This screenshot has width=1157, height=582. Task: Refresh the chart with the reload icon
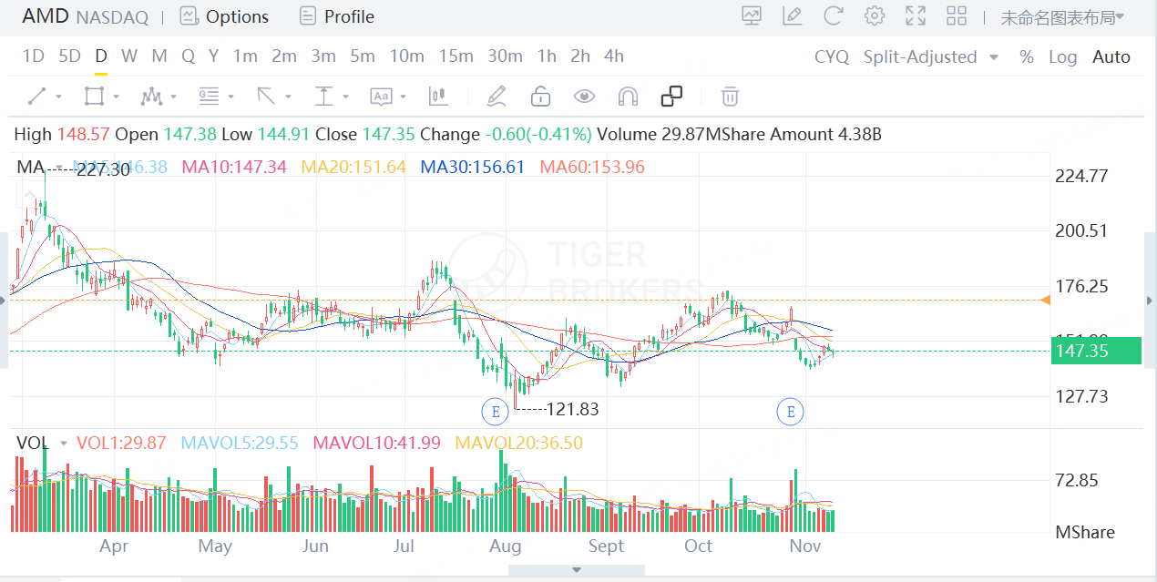coord(833,15)
